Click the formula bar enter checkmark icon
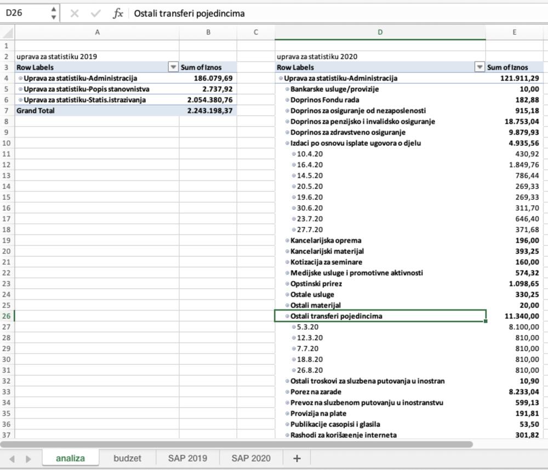548x470 pixels. (96, 13)
